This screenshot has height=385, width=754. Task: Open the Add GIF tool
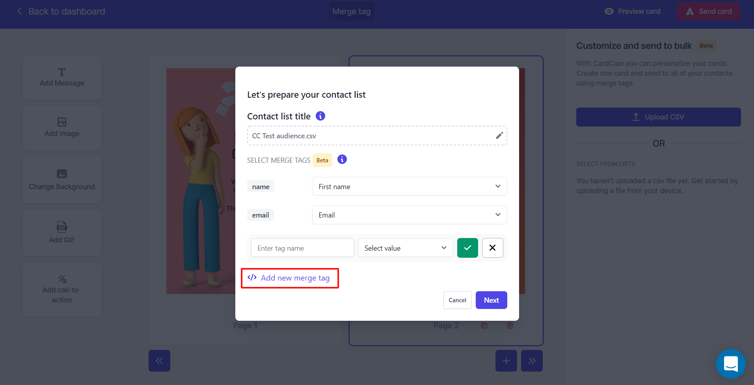[61, 232]
